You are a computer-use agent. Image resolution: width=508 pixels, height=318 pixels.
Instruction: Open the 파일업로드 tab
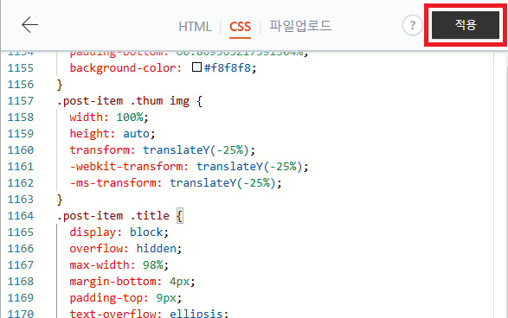tap(300, 26)
